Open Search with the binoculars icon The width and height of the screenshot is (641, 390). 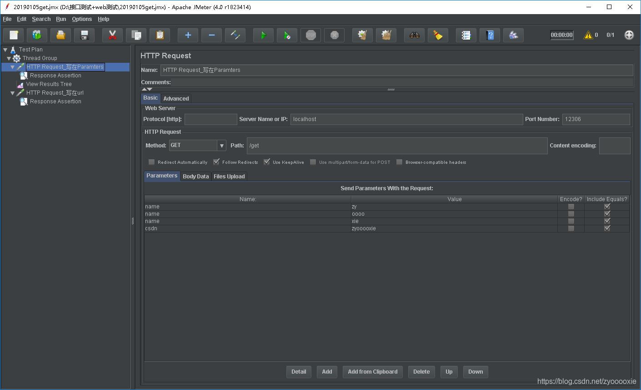click(x=415, y=35)
